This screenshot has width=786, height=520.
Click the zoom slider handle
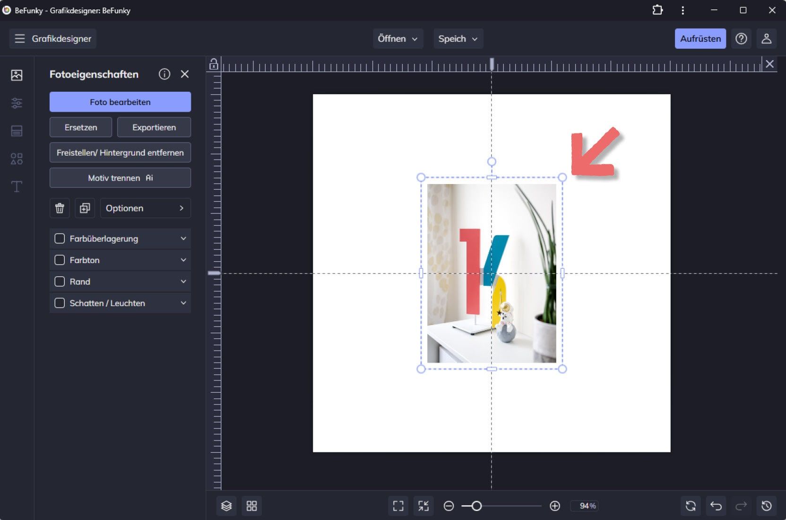(x=476, y=506)
